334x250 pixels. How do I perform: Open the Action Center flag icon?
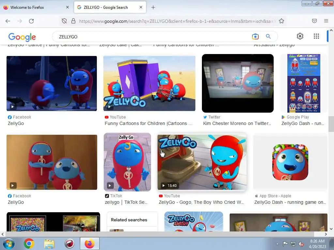(x=285, y=244)
